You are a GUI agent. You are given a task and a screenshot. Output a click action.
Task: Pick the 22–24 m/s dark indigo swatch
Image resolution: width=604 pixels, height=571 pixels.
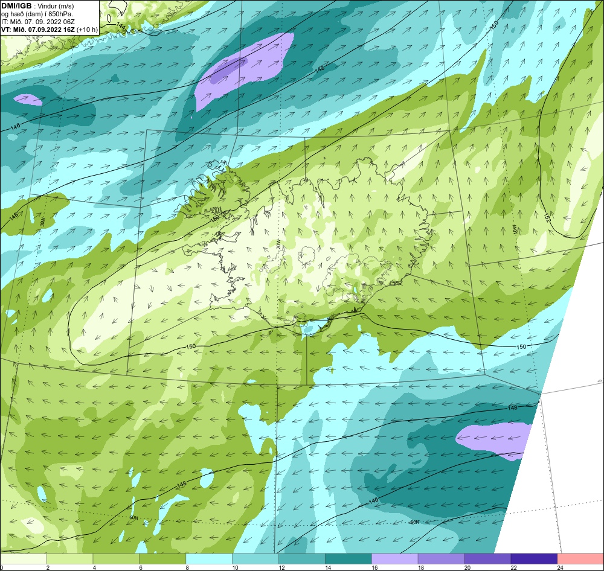(x=535, y=558)
